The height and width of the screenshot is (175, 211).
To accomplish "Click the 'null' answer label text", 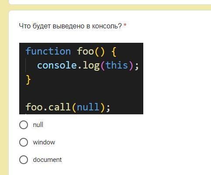I will click(38, 125).
